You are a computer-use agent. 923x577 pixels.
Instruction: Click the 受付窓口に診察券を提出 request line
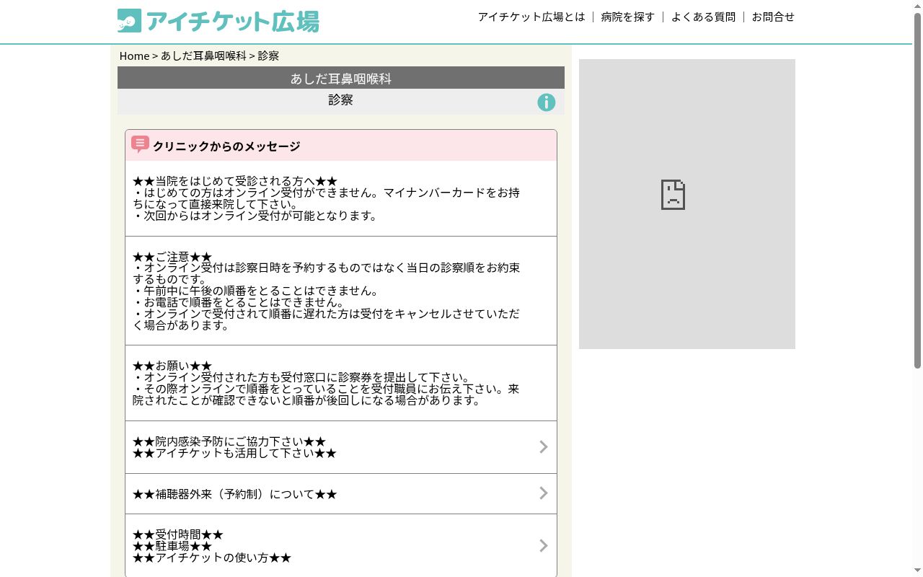[x=301, y=377]
